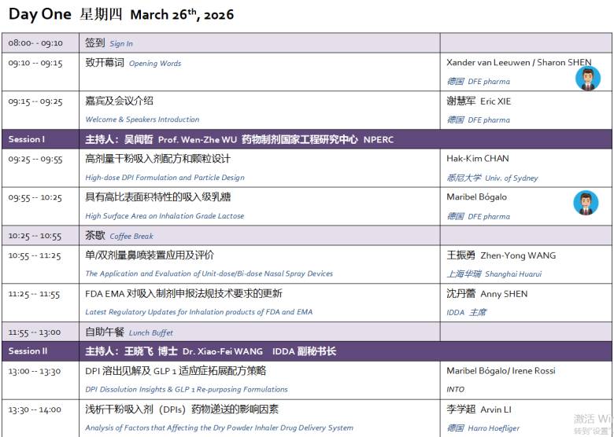Image resolution: width=614 pixels, height=437 pixels.
Task: Click the Day One heading title
Action: [x=39, y=14]
